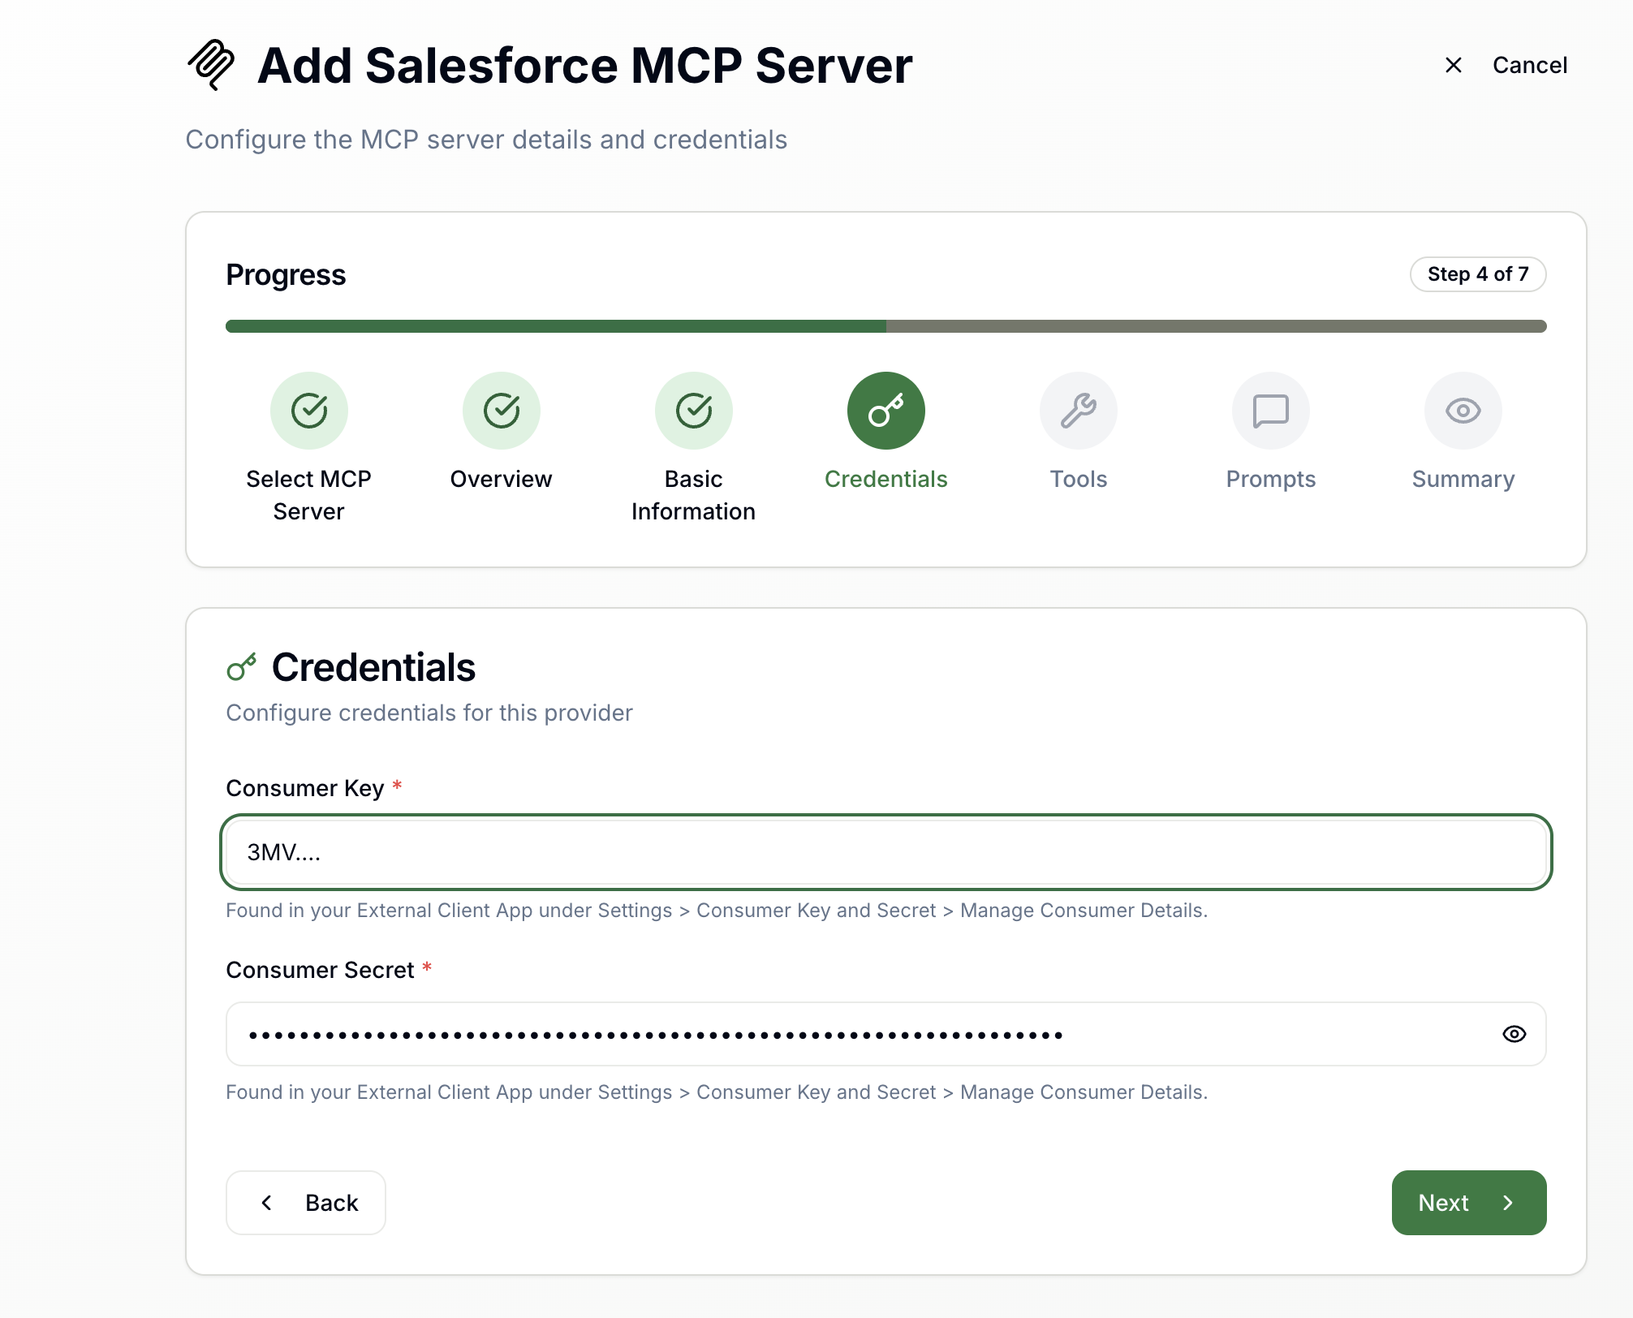Viewport: 1633px width, 1318px height.
Task: Click into the Consumer Secret field
Action: point(886,1034)
